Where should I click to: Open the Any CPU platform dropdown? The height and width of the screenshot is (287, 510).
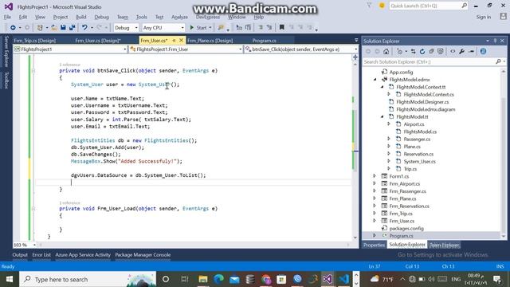pos(163,28)
